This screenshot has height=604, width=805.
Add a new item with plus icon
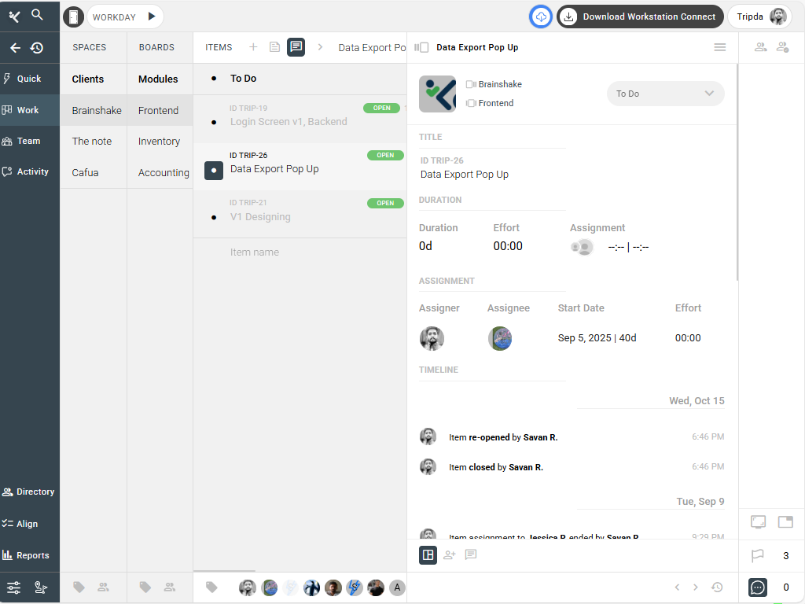pos(253,47)
